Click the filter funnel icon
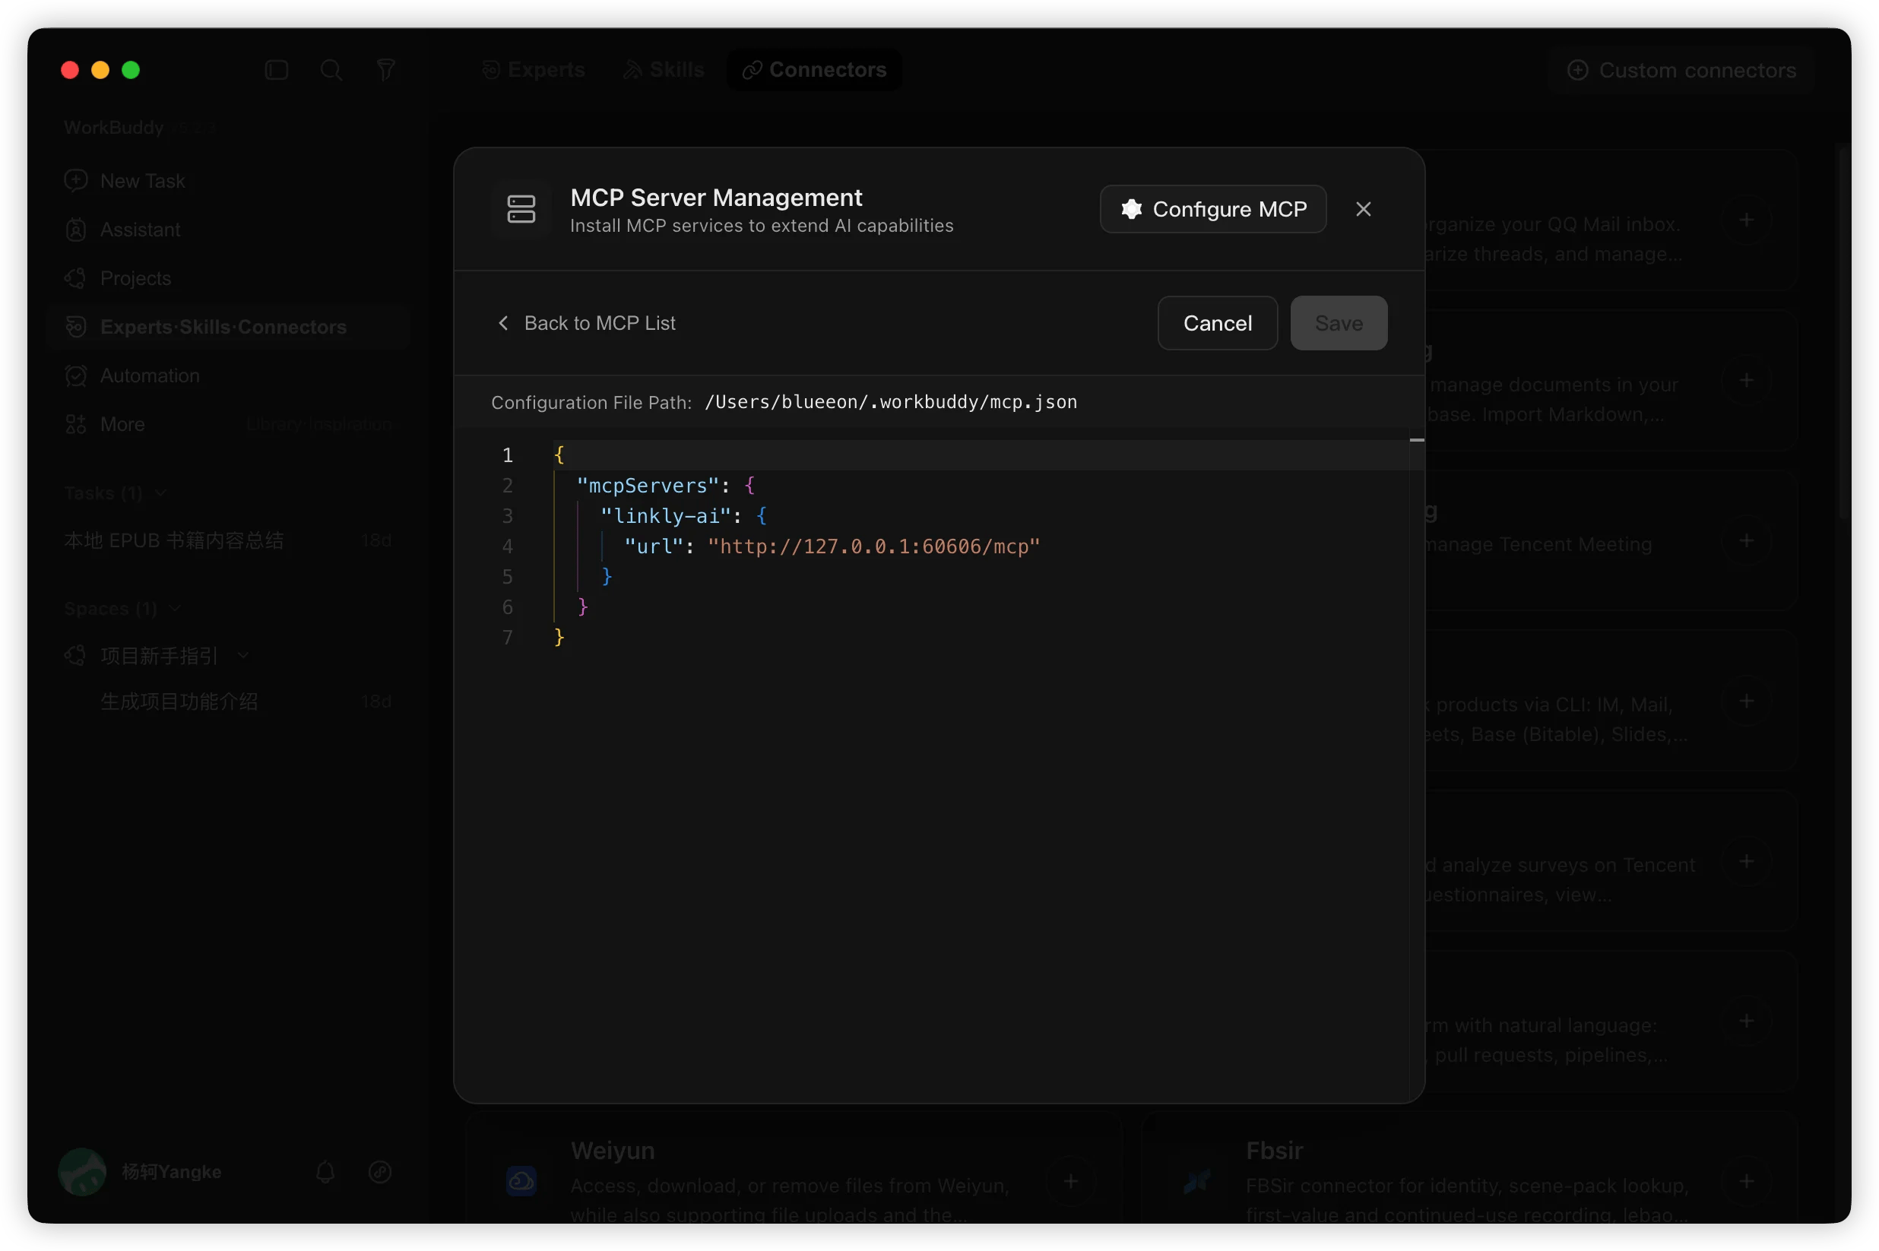The image size is (1879, 1251). (x=386, y=70)
